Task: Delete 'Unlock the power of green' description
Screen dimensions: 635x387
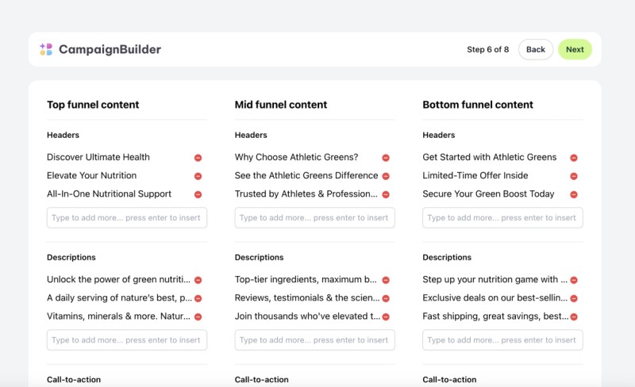Action: 198,280
